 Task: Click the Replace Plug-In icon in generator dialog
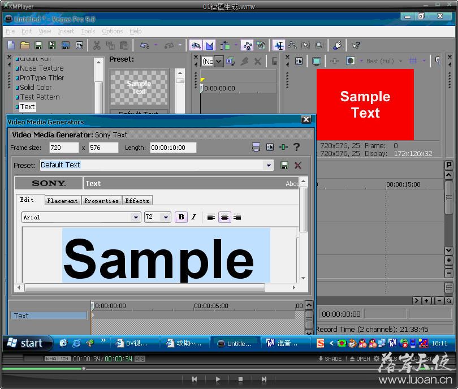[x=283, y=147]
